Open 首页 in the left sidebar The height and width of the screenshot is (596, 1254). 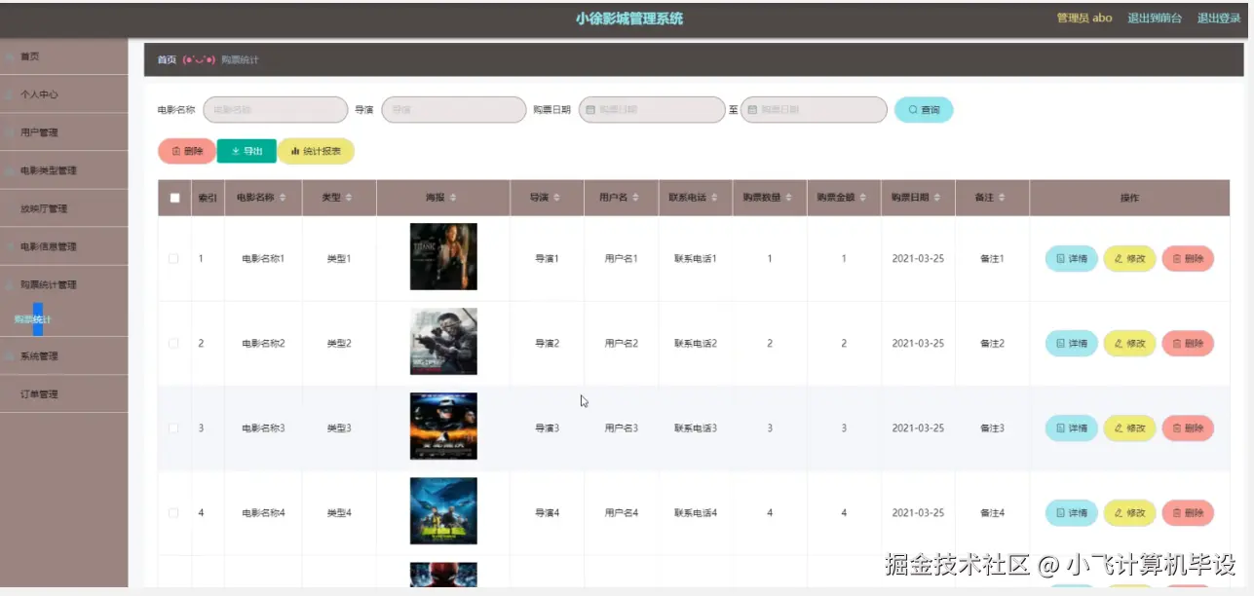[x=63, y=56]
